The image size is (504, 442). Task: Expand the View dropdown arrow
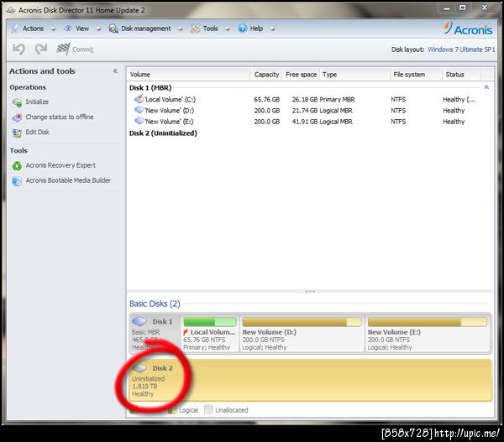tap(98, 29)
